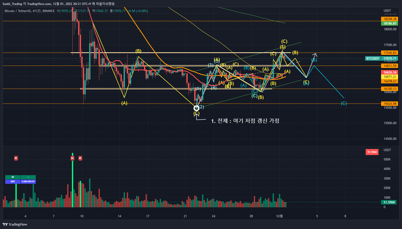
Task: Select the green BB indicator label
Action: (13, 177)
